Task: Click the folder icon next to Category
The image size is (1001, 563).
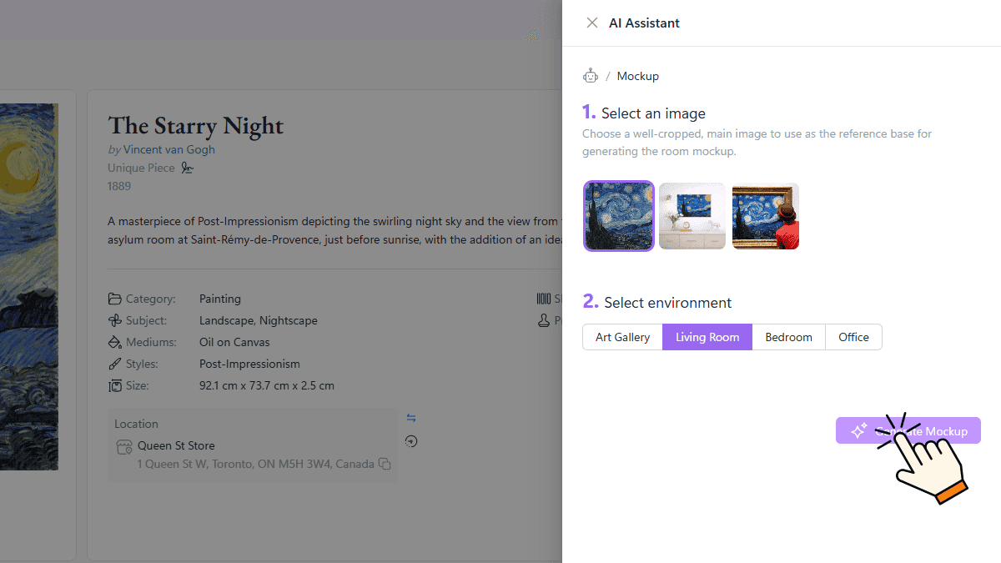Action: pyautogui.click(x=115, y=299)
